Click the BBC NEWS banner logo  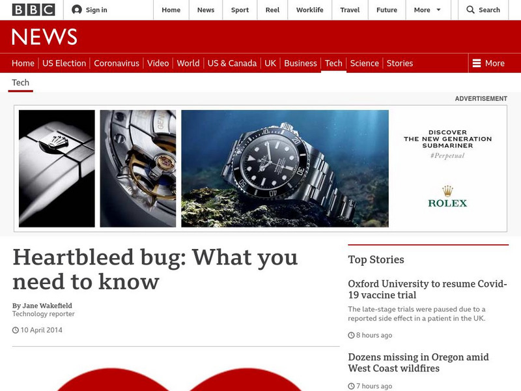[x=44, y=36]
